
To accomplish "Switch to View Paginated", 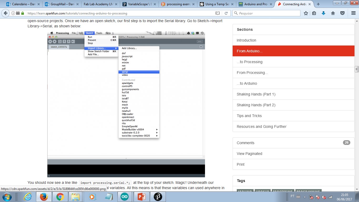I will 293,154.
